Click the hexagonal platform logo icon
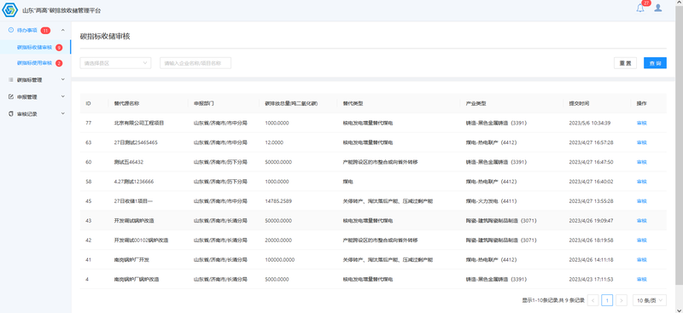 9,9
